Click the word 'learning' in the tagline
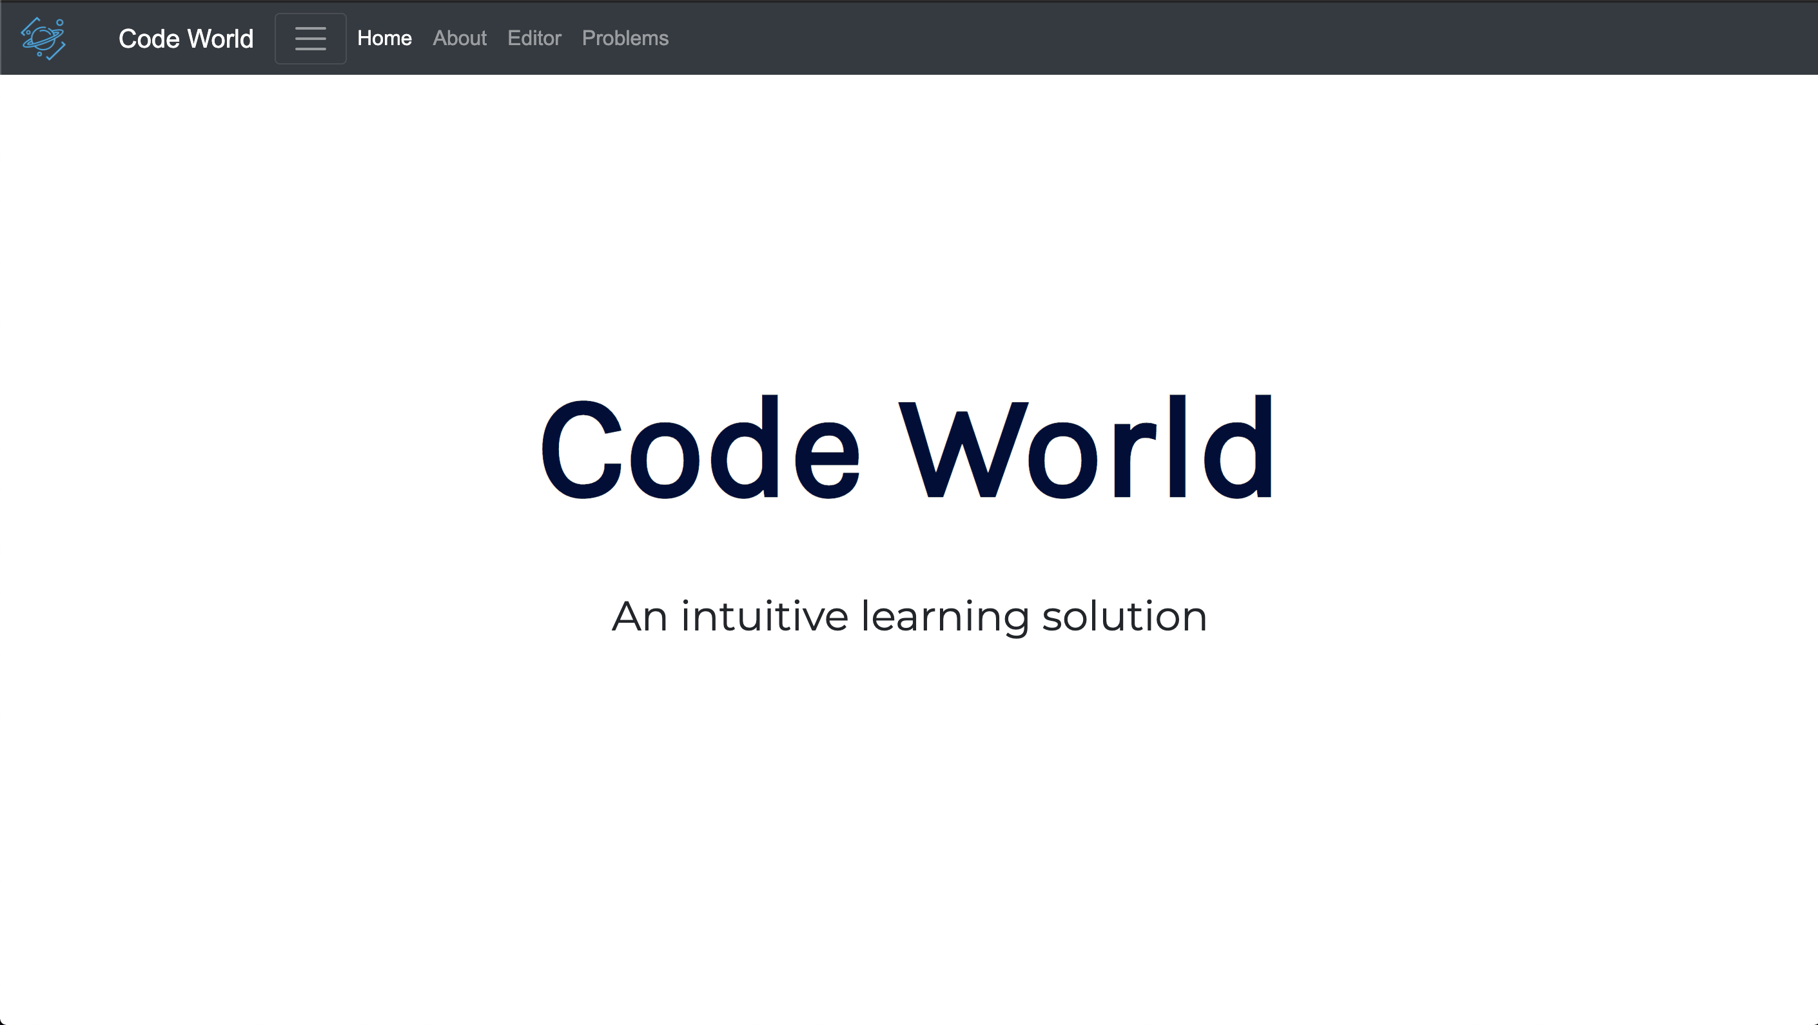Viewport: 1818px width, 1025px height. tap(944, 618)
